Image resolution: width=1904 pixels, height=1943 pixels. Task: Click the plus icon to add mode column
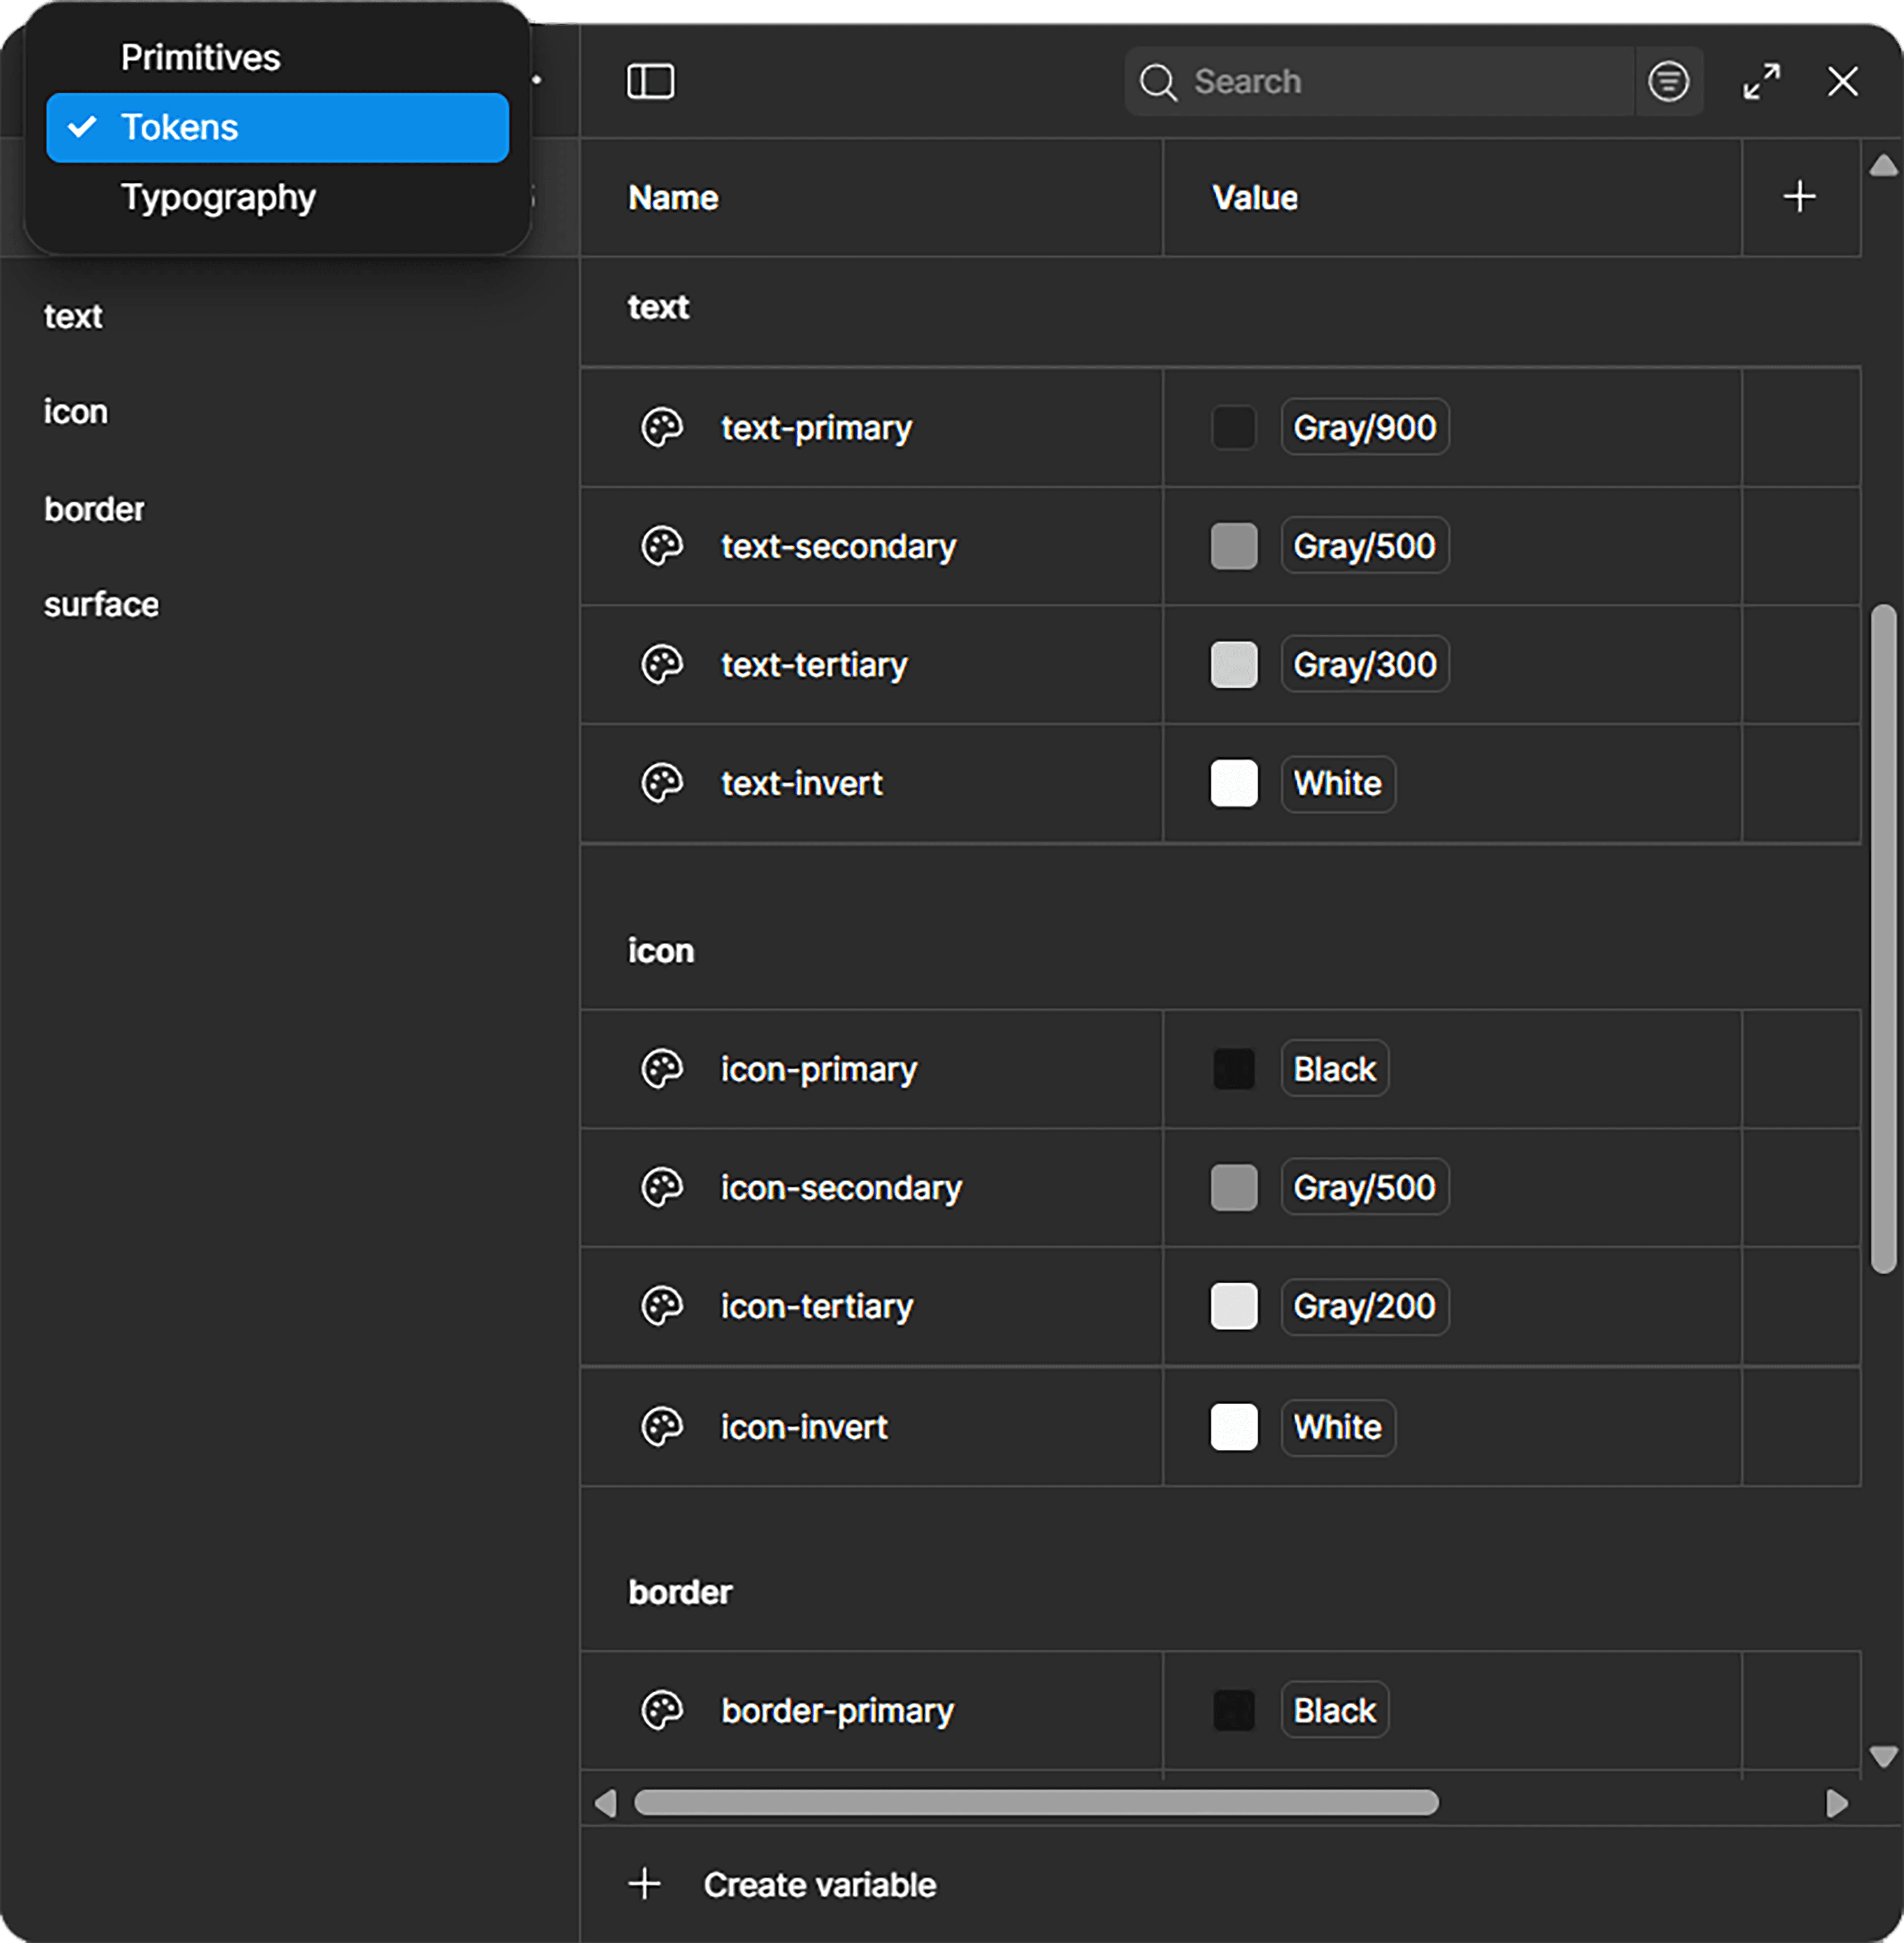point(1799,197)
